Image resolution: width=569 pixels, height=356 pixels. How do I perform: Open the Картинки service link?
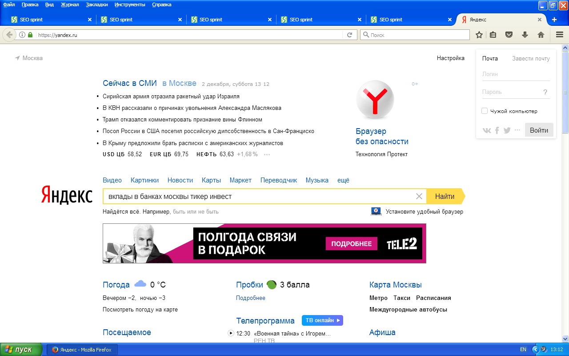144,180
